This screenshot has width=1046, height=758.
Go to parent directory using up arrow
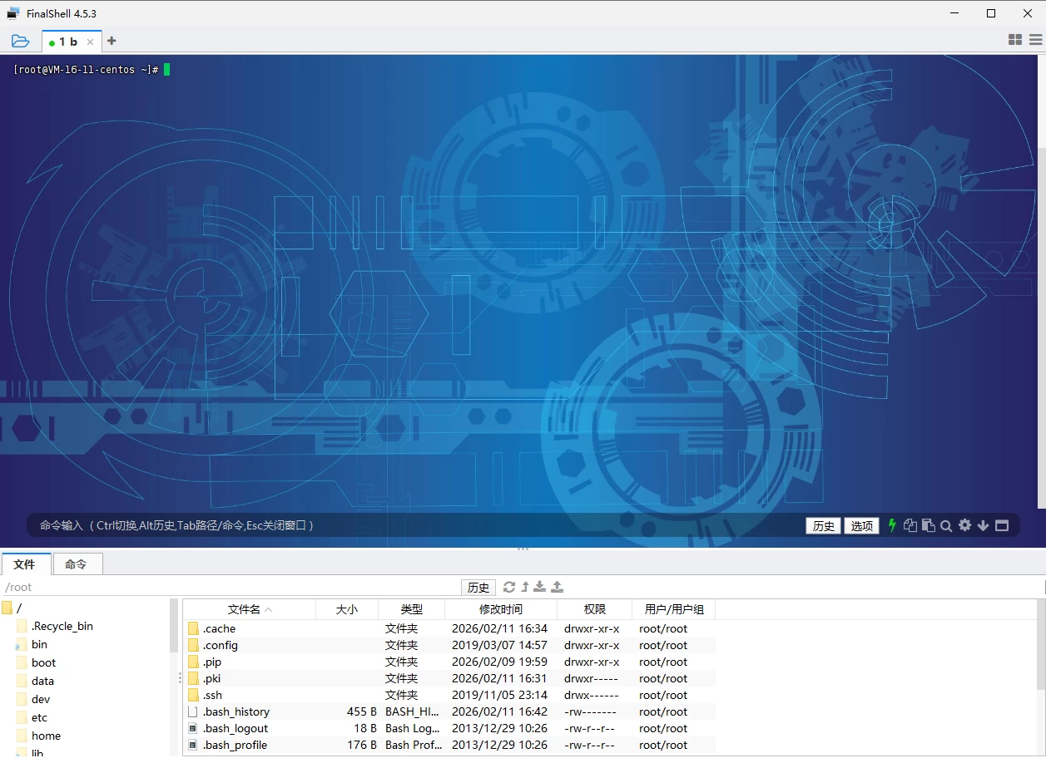(x=525, y=587)
